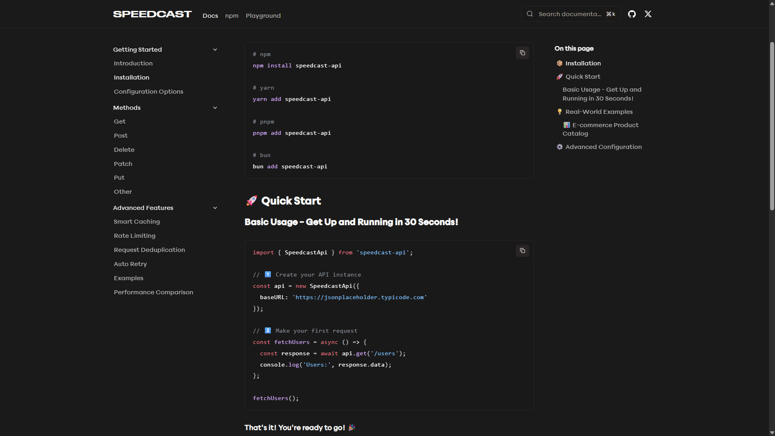Open the npm tab in header
Image resolution: width=775 pixels, height=436 pixels.
coord(232,16)
